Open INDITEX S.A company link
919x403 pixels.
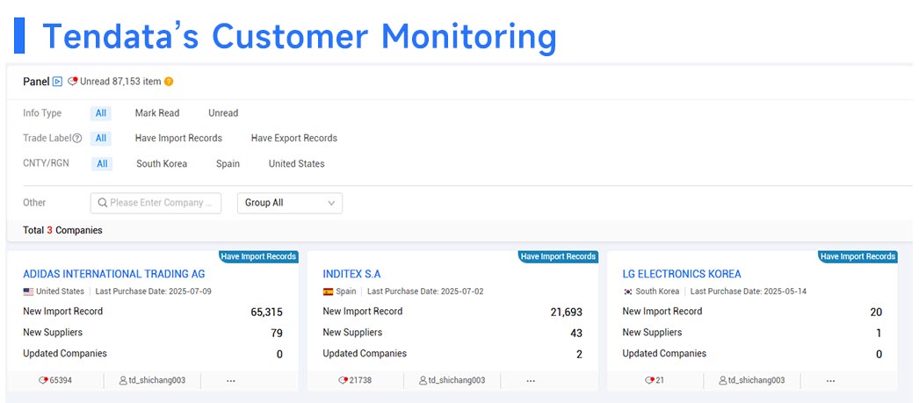351,274
